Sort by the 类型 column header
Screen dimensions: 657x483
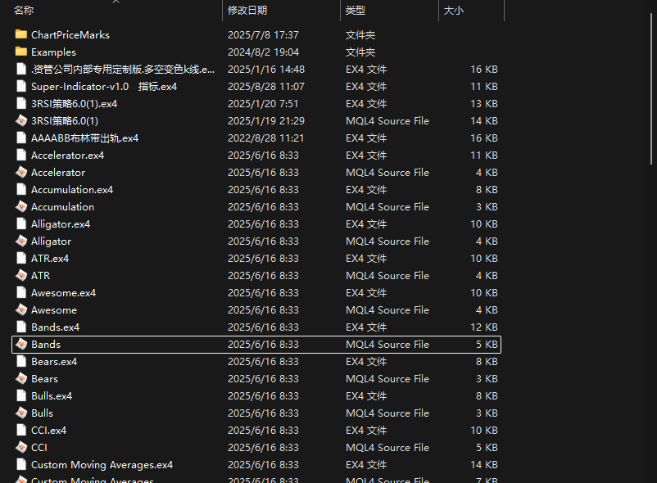point(356,11)
